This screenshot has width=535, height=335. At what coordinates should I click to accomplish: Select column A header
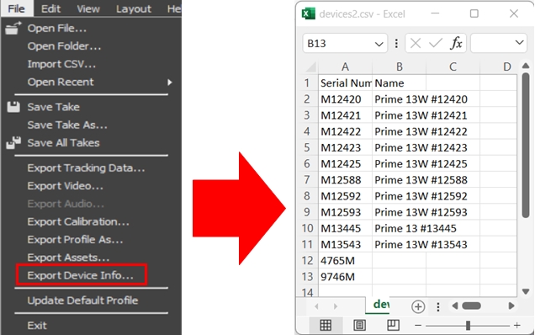pyautogui.click(x=345, y=66)
